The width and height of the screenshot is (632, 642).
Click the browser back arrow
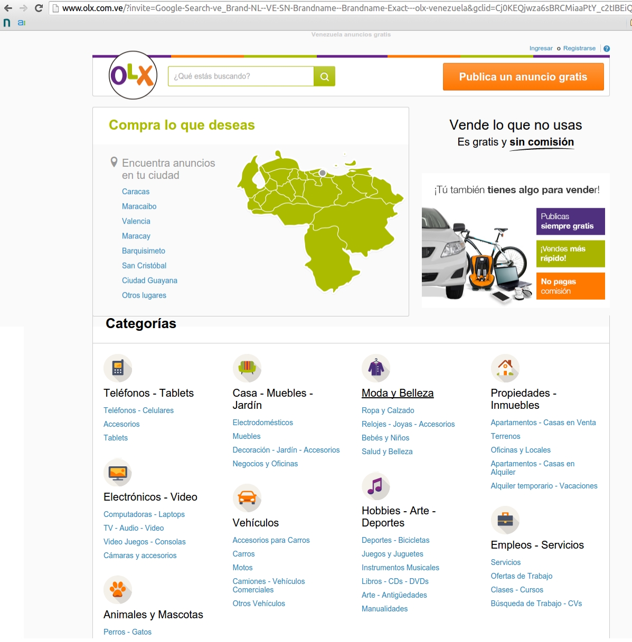click(8, 8)
